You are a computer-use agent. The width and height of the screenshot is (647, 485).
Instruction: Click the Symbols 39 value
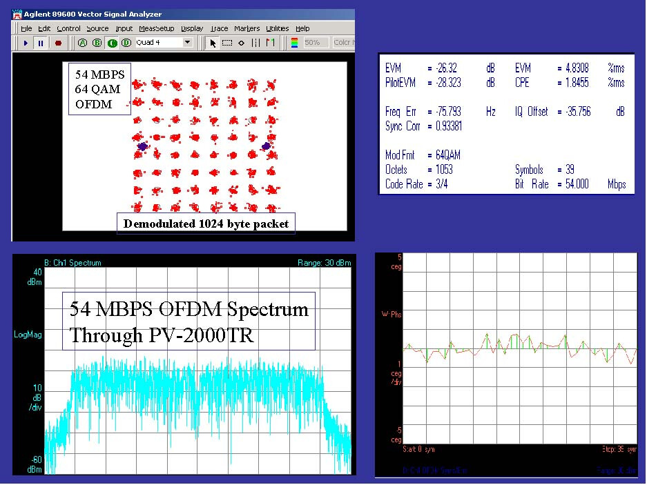pos(570,170)
